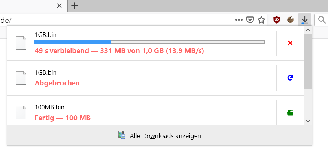
Task: Show all downloads via Alle Downloads anzeigen
Action: (x=160, y=136)
